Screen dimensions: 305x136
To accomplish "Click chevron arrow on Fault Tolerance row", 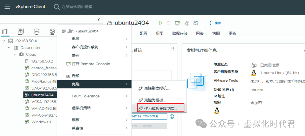I will (x=127, y=96).
